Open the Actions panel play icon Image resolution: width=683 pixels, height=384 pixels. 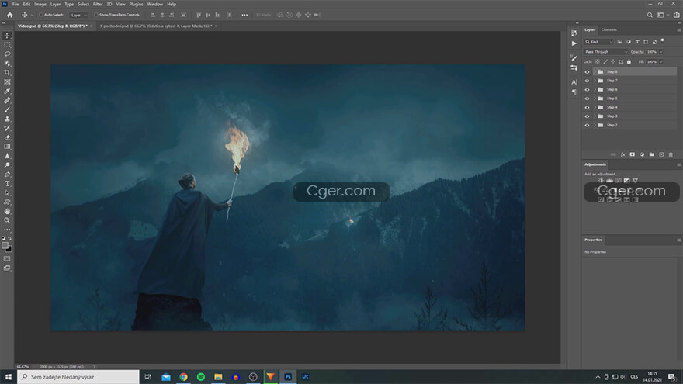574,43
